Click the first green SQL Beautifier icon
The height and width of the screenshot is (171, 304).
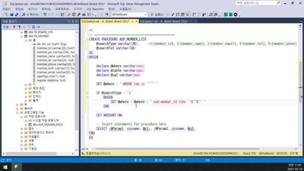226,15
